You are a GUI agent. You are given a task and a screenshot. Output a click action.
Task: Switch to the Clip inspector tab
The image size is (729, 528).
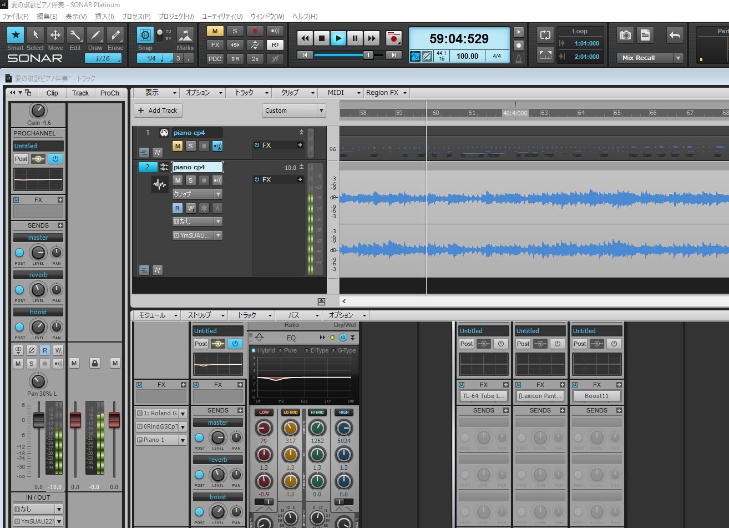tap(52, 93)
